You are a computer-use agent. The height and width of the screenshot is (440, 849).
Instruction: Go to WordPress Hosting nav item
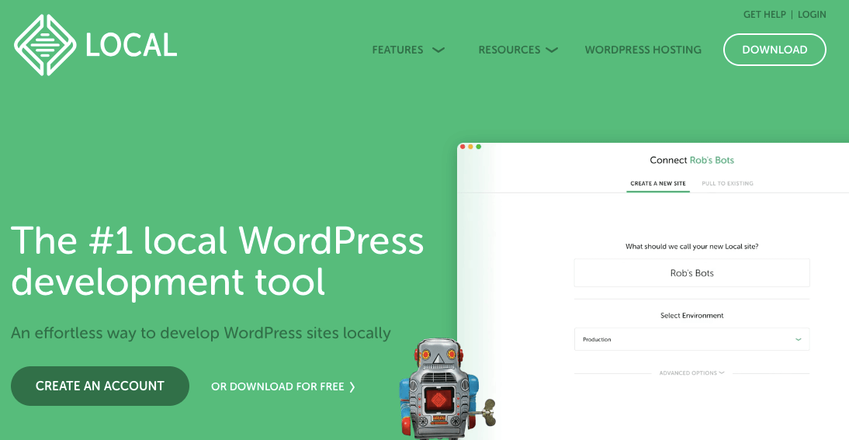pyautogui.click(x=643, y=50)
